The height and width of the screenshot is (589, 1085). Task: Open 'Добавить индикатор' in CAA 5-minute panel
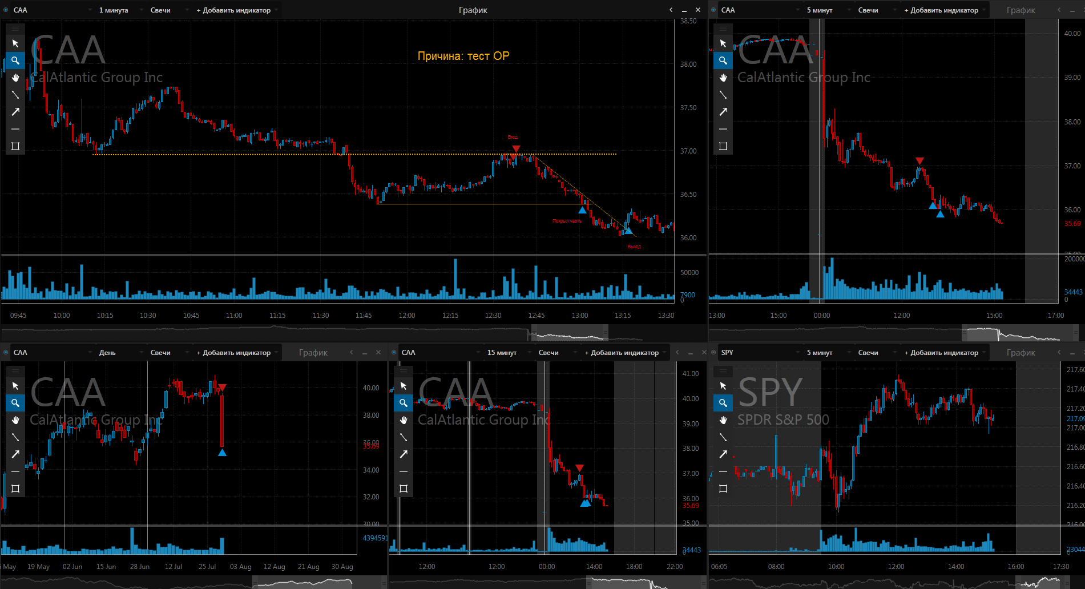coord(945,10)
